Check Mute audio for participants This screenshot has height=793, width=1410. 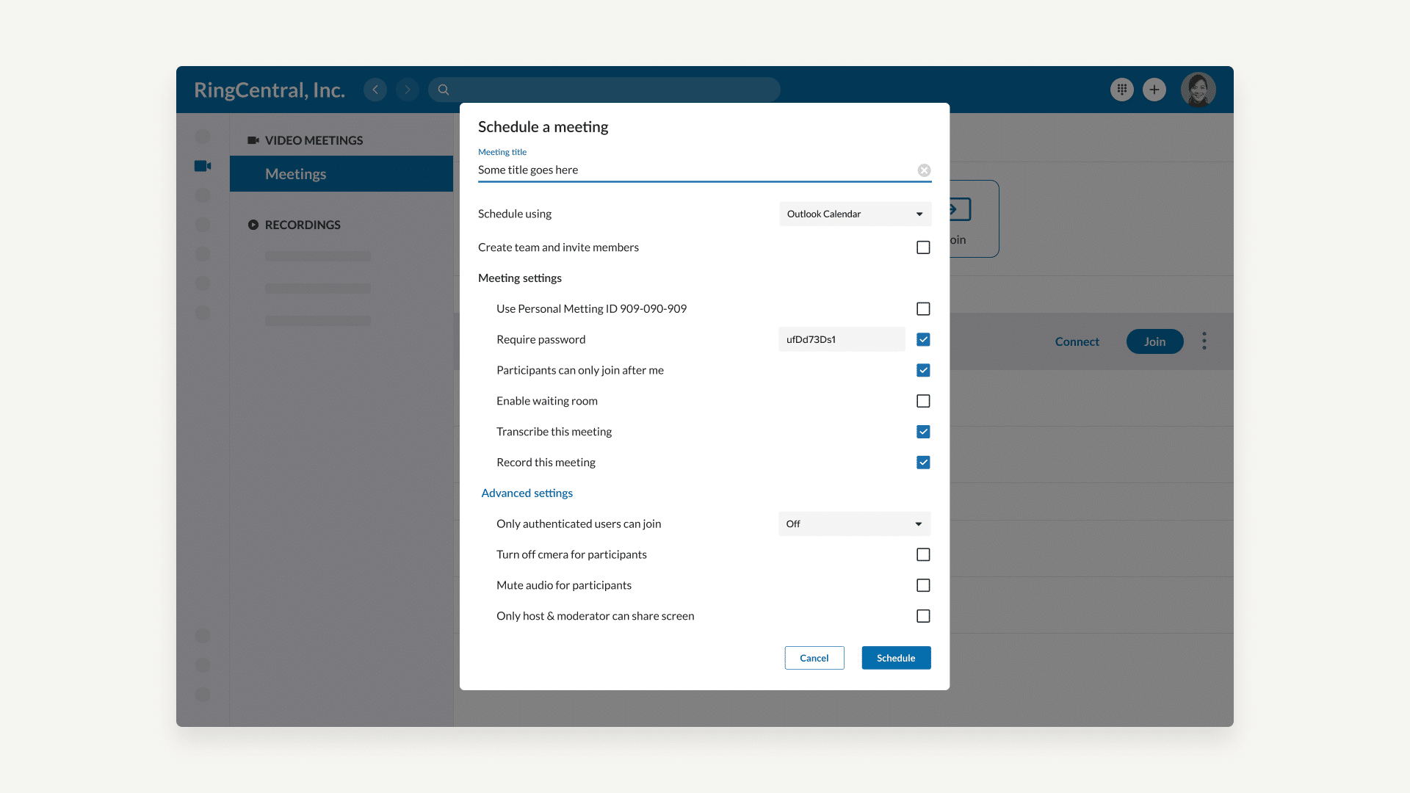coord(923,585)
